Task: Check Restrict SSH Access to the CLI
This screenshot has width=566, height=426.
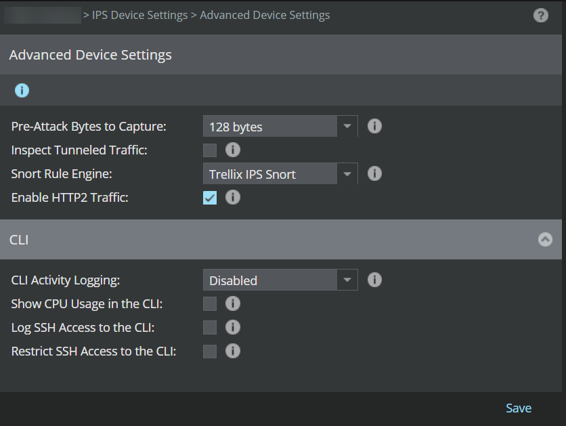Action: click(x=210, y=352)
